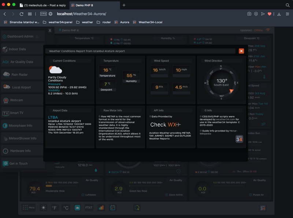The image size is (293, 218).
Task: Open Webcam in the sidebar
Action: pyautogui.click(x=23, y=100)
